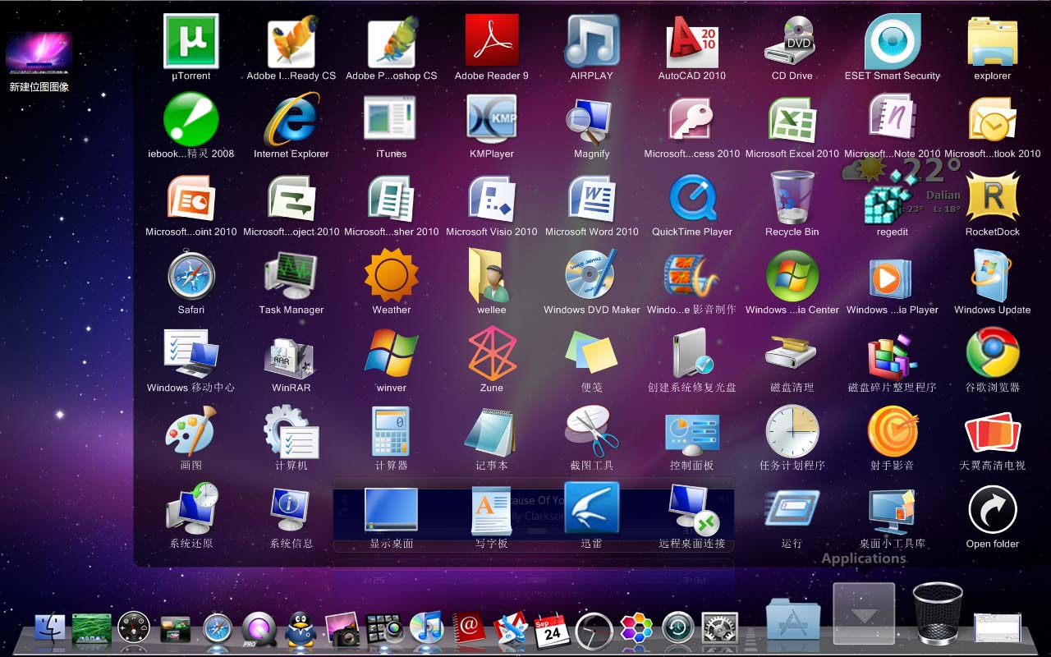1051x657 pixels.
Task: Open 写字板 WordPad
Action: pyautogui.click(x=492, y=509)
